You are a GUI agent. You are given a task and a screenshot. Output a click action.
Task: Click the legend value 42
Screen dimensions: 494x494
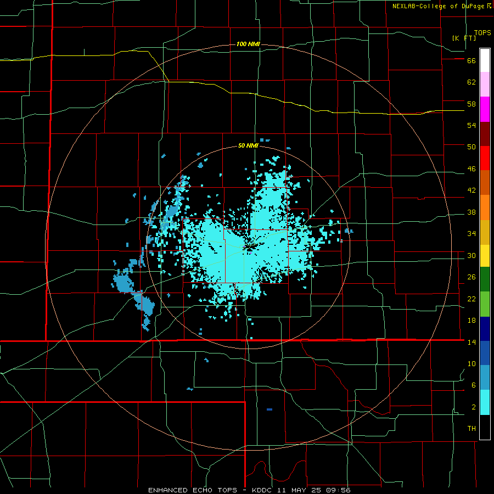click(471, 190)
